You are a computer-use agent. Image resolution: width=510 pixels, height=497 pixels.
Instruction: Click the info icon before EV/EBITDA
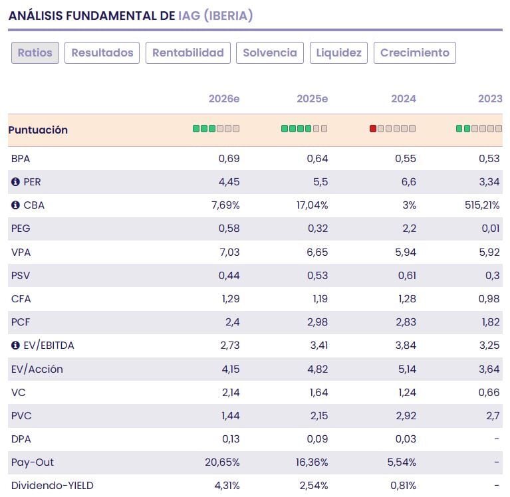pyautogui.click(x=15, y=346)
